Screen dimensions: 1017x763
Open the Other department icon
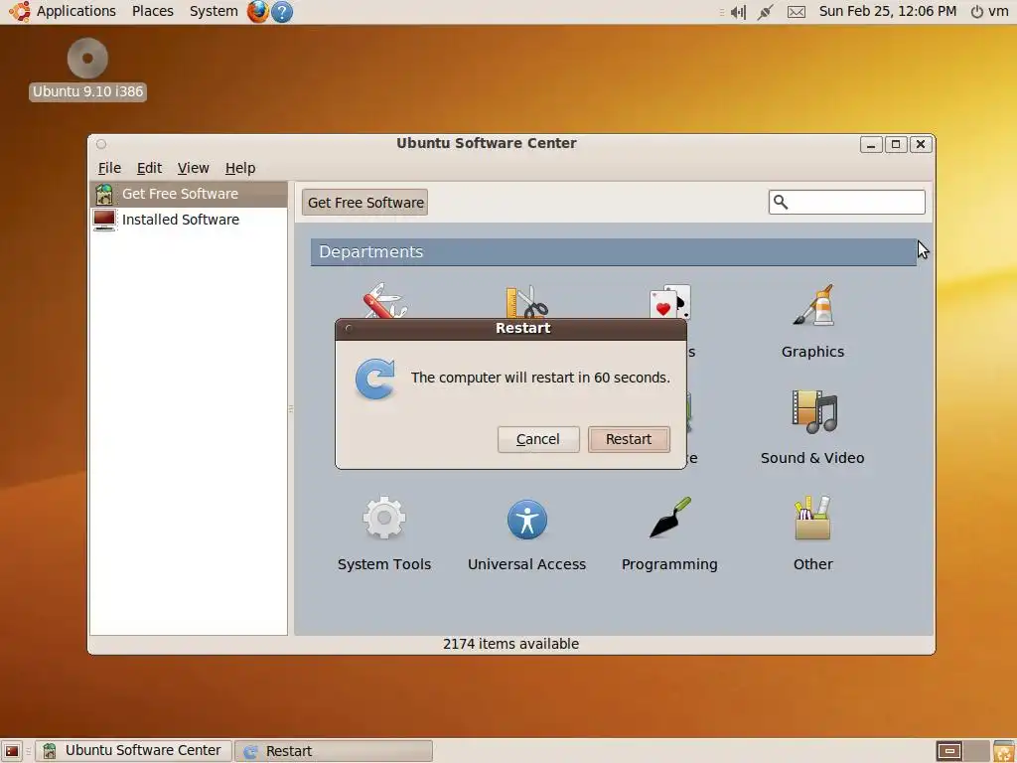pos(812,518)
